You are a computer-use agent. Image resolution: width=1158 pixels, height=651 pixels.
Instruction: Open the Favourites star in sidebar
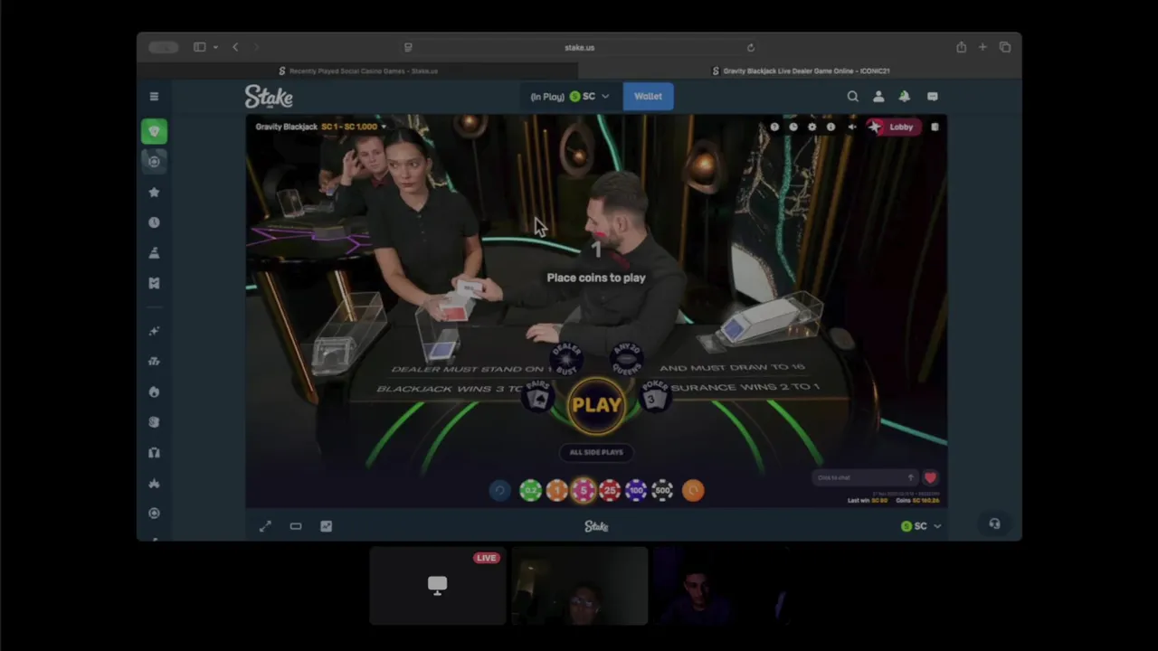pyautogui.click(x=154, y=192)
